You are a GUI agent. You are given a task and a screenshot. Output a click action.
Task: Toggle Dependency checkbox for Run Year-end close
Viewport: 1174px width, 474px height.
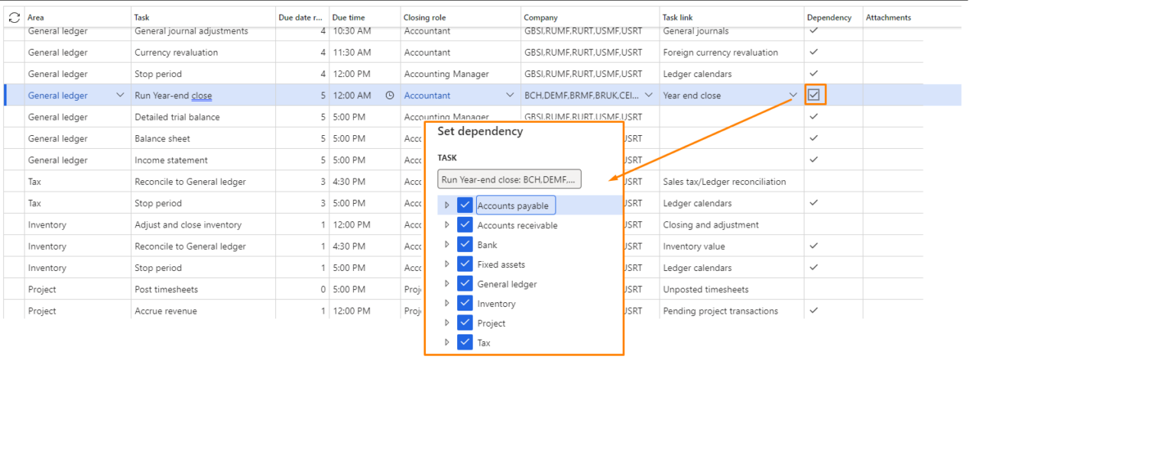814,95
